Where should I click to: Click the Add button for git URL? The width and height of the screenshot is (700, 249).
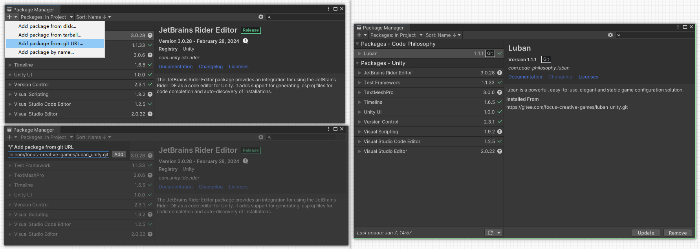(119, 154)
